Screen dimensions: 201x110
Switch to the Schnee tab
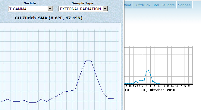[184, 5]
